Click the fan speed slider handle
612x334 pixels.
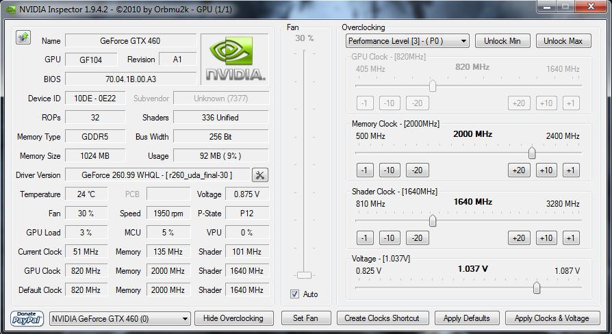304,275
